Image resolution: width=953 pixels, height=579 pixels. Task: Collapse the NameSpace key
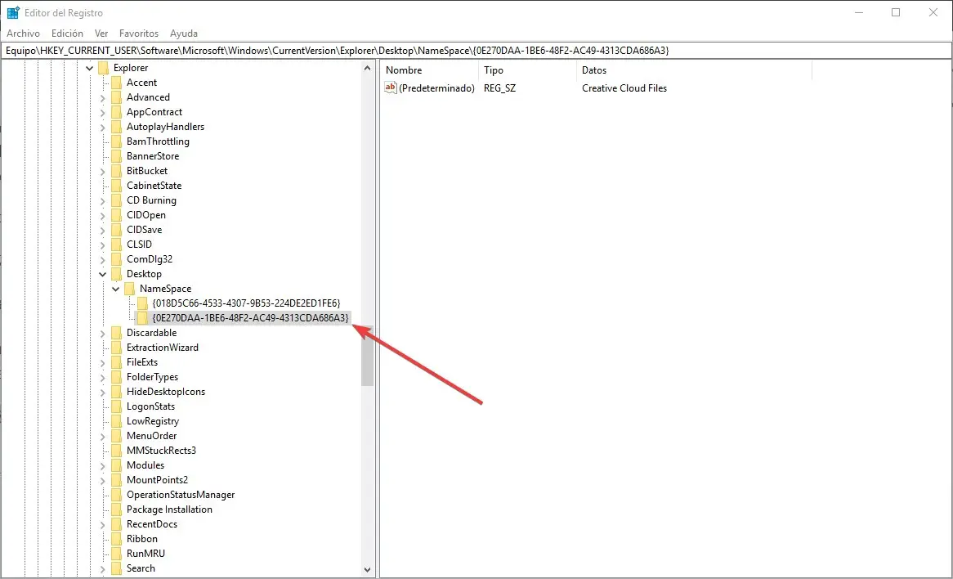click(x=115, y=289)
